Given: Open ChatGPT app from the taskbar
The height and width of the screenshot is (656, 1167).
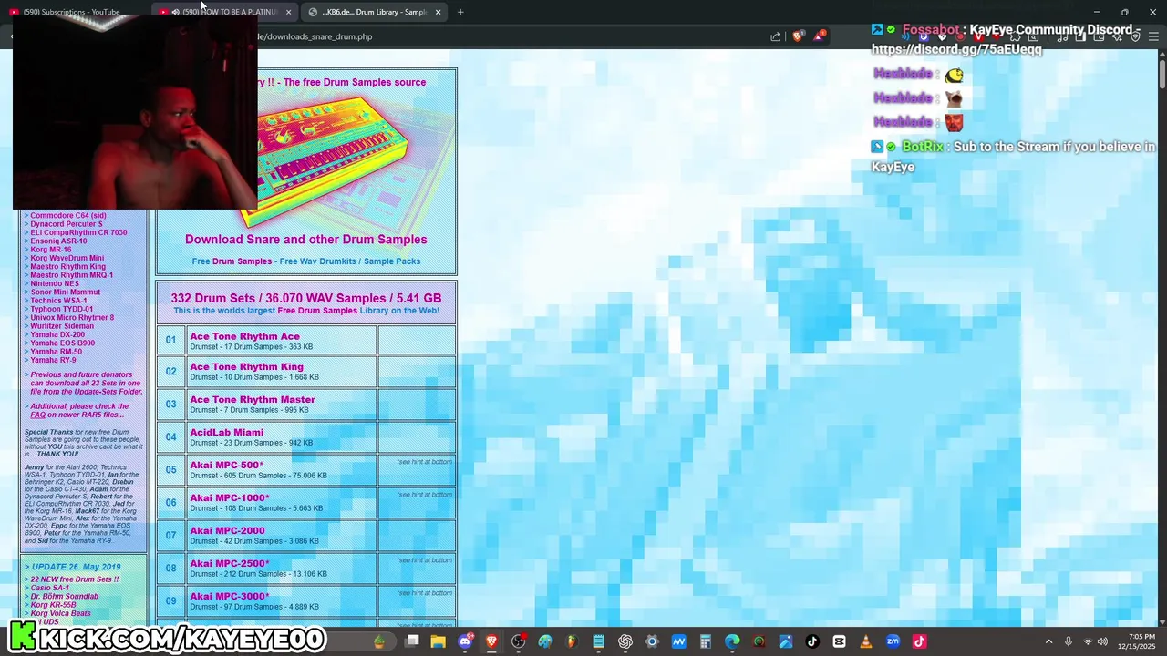Looking at the screenshot, I should (x=625, y=641).
